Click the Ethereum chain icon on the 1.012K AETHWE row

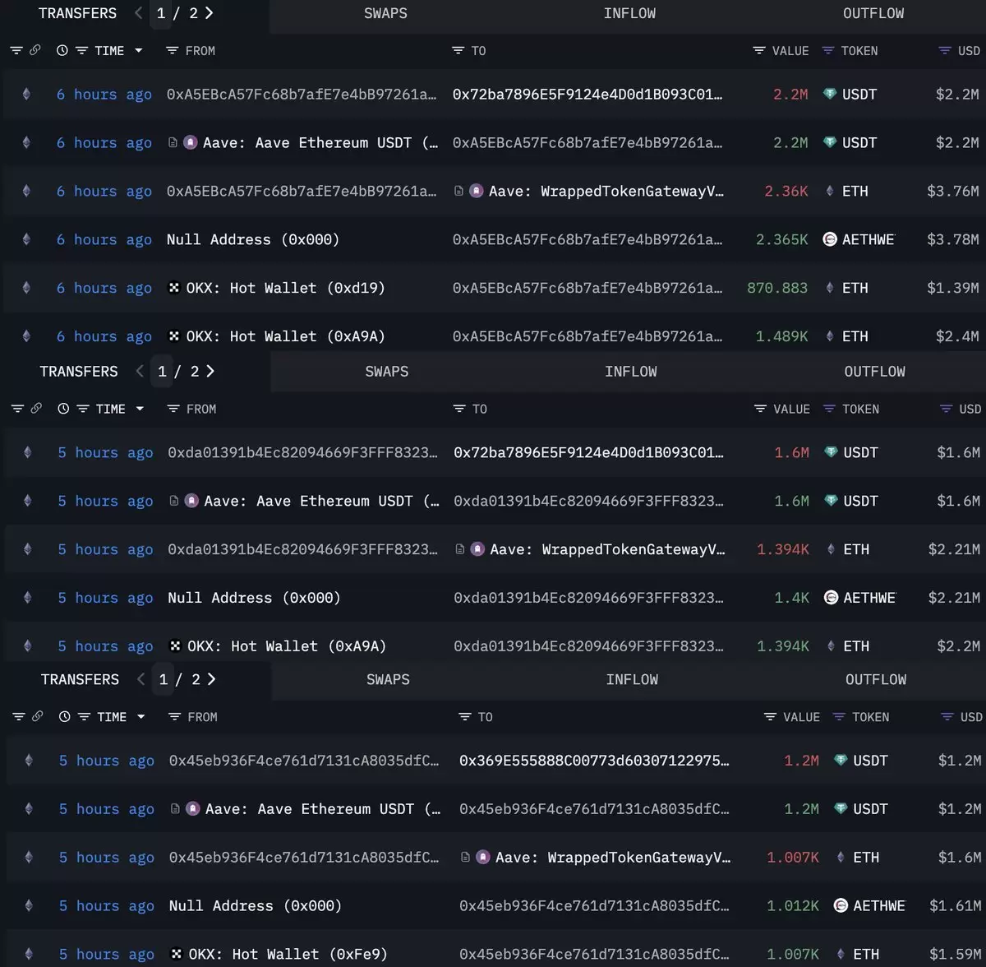29,905
